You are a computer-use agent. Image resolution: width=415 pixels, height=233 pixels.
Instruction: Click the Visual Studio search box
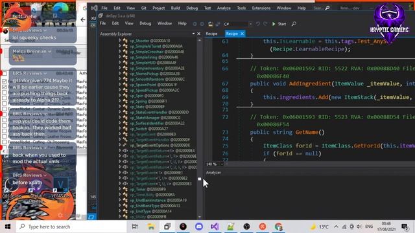coord(322,8)
